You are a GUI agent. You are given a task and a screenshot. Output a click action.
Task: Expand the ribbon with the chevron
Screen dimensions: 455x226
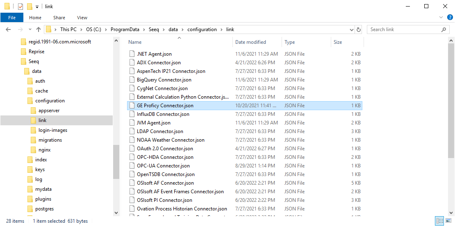point(441,17)
